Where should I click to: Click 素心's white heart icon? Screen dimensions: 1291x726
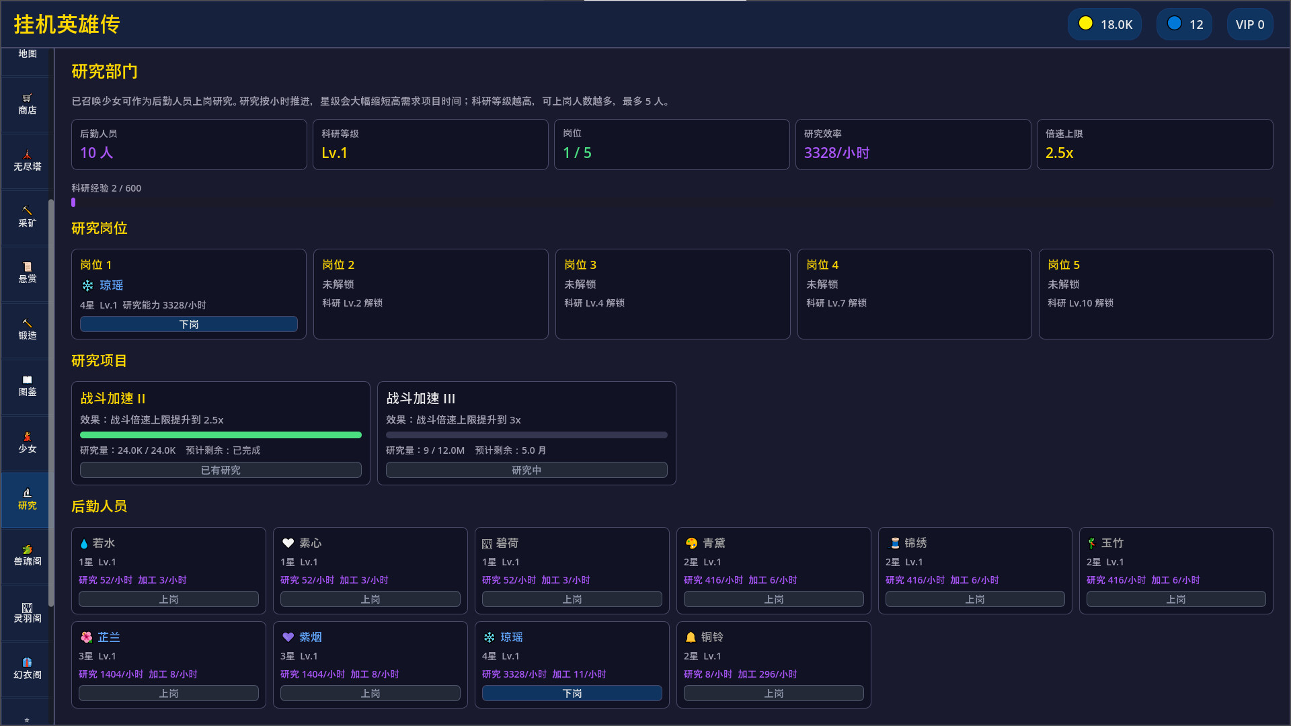tap(288, 543)
